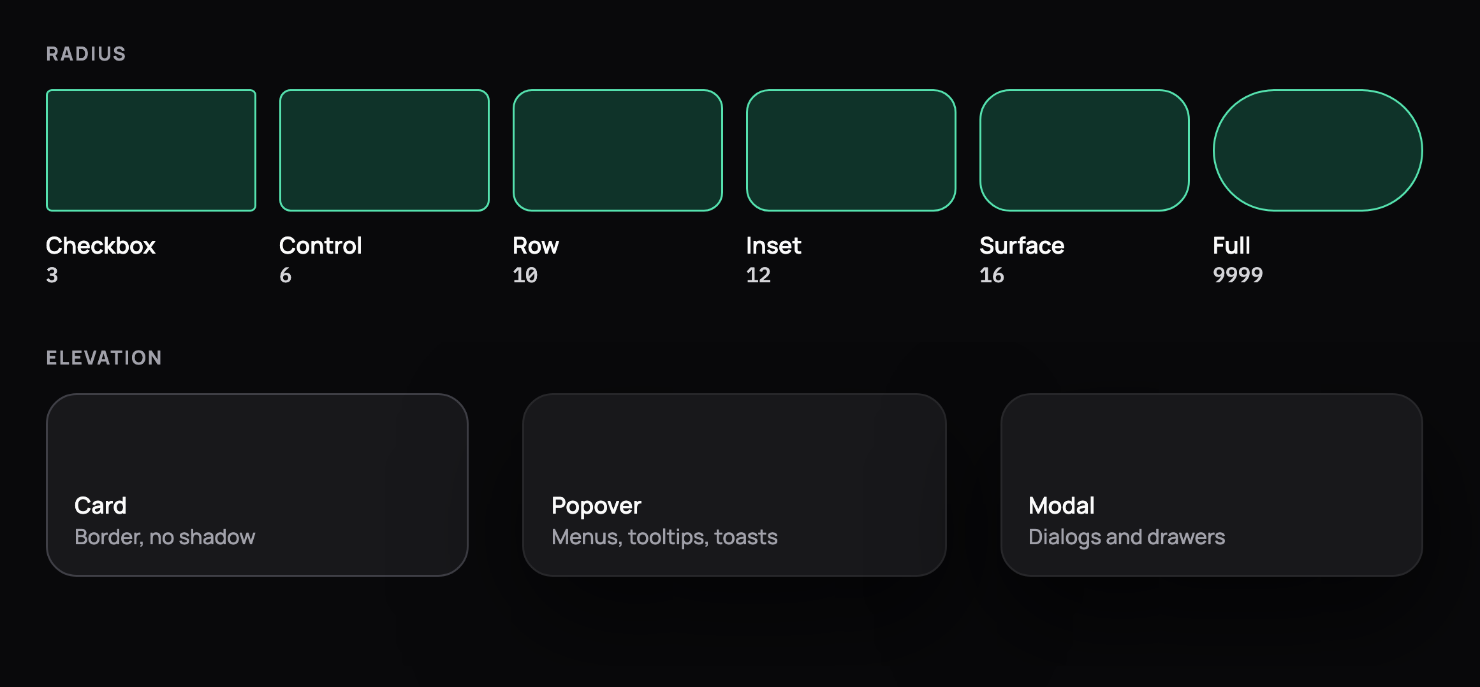Click the 'Inset' label text
The image size is (1480, 687).
(773, 245)
